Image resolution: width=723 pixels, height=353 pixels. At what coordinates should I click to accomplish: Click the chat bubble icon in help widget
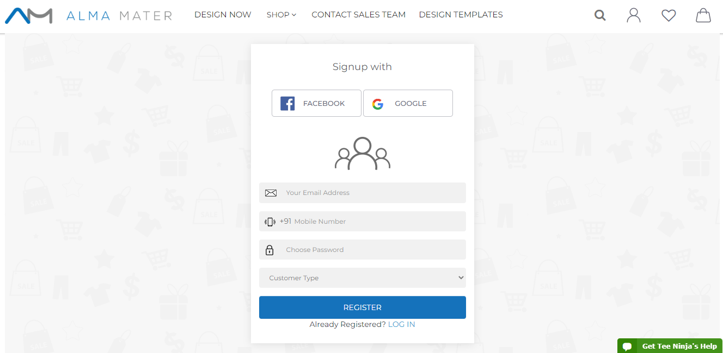pos(627,346)
